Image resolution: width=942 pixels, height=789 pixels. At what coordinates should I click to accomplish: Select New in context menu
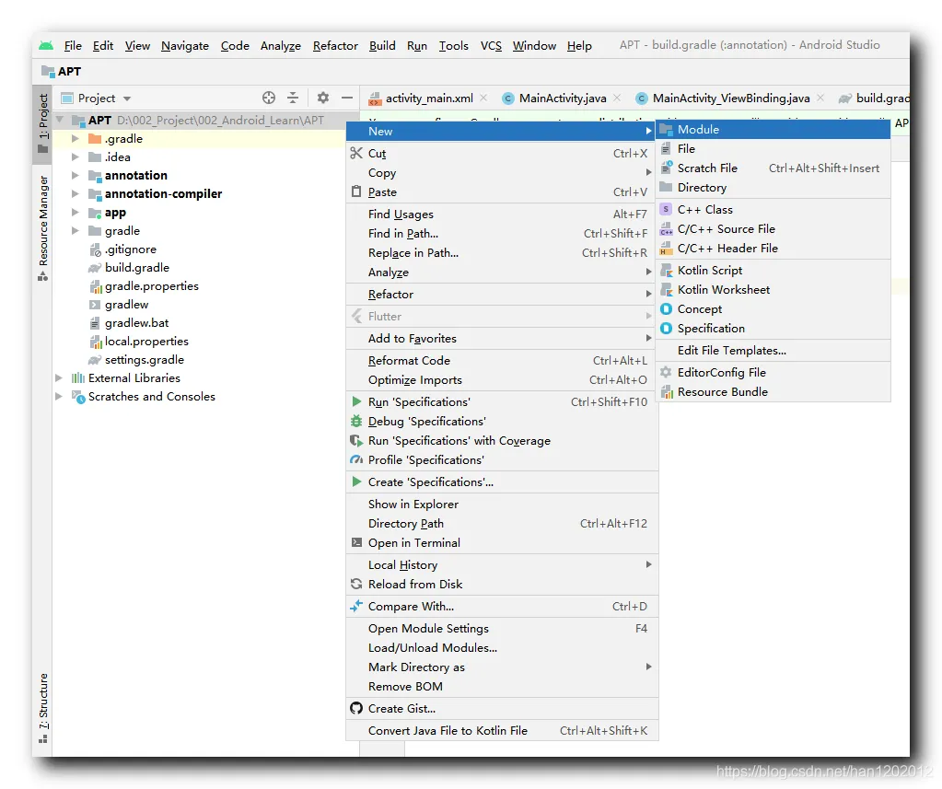pyautogui.click(x=502, y=131)
